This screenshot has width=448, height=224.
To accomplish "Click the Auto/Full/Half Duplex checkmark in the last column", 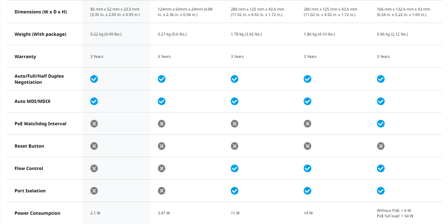I will point(380,79).
